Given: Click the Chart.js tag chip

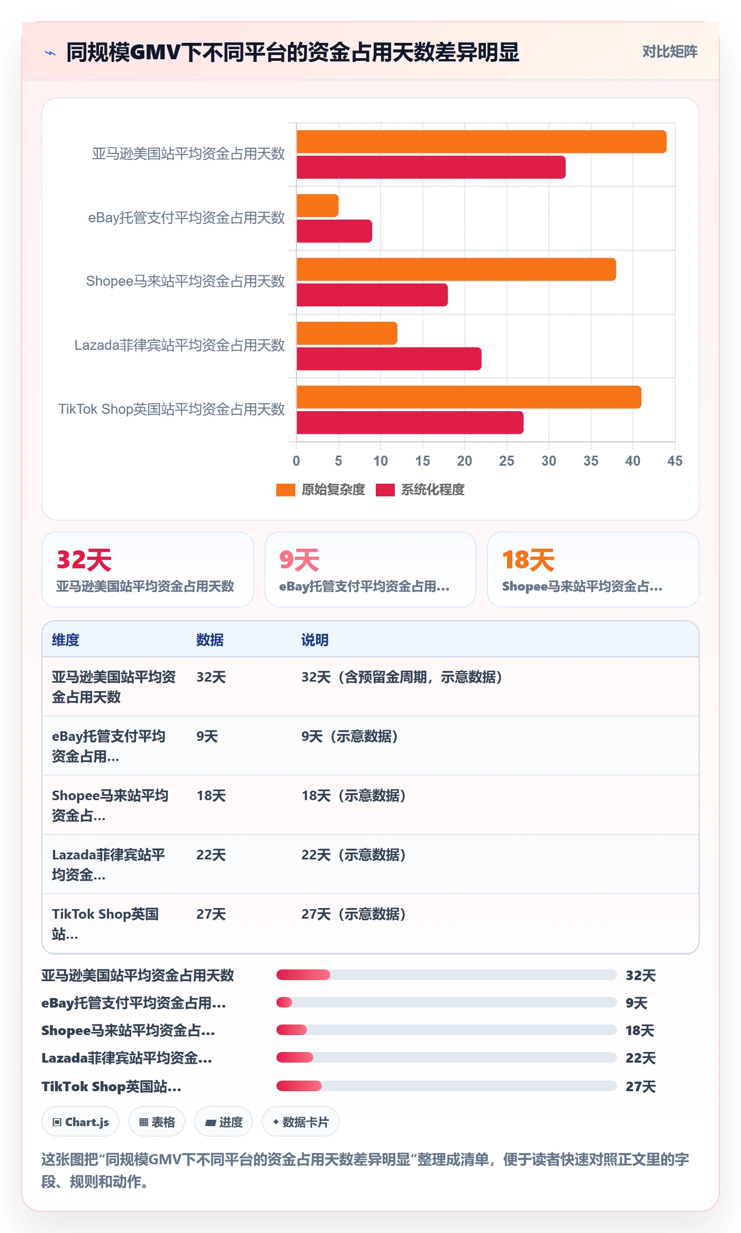Looking at the screenshot, I should [80, 1122].
